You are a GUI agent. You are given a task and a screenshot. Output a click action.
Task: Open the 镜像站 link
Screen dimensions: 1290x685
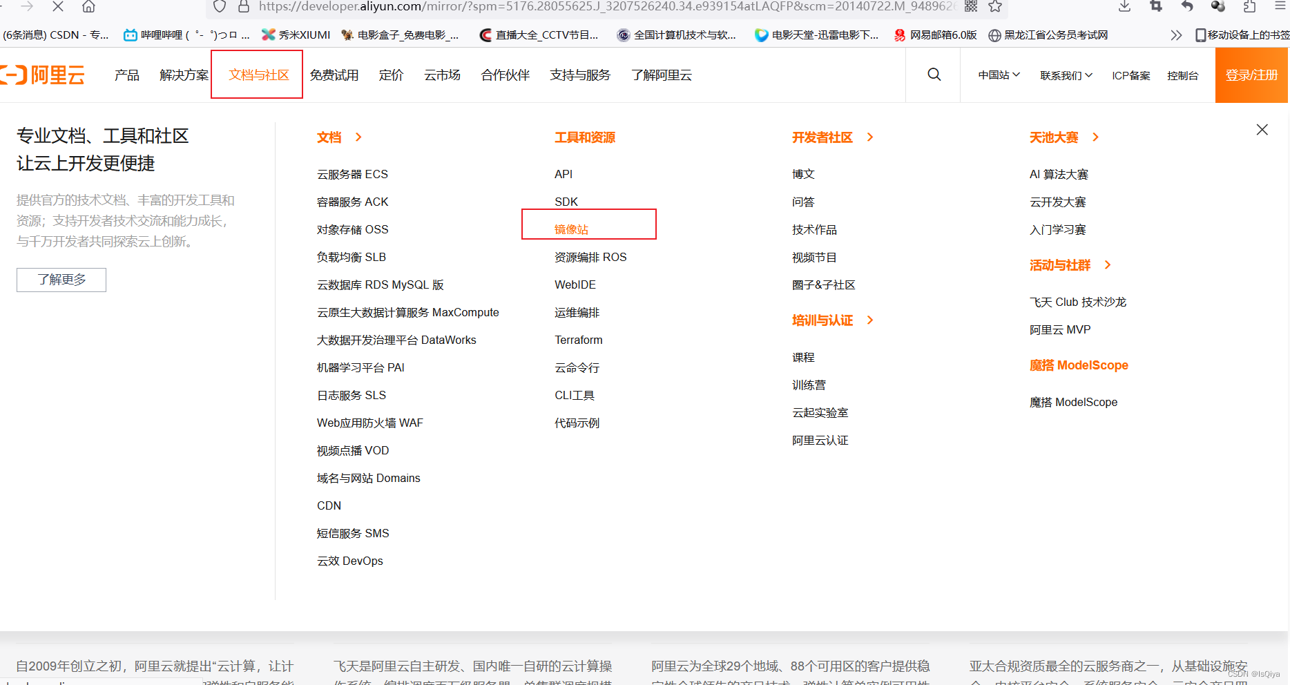click(x=571, y=229)
